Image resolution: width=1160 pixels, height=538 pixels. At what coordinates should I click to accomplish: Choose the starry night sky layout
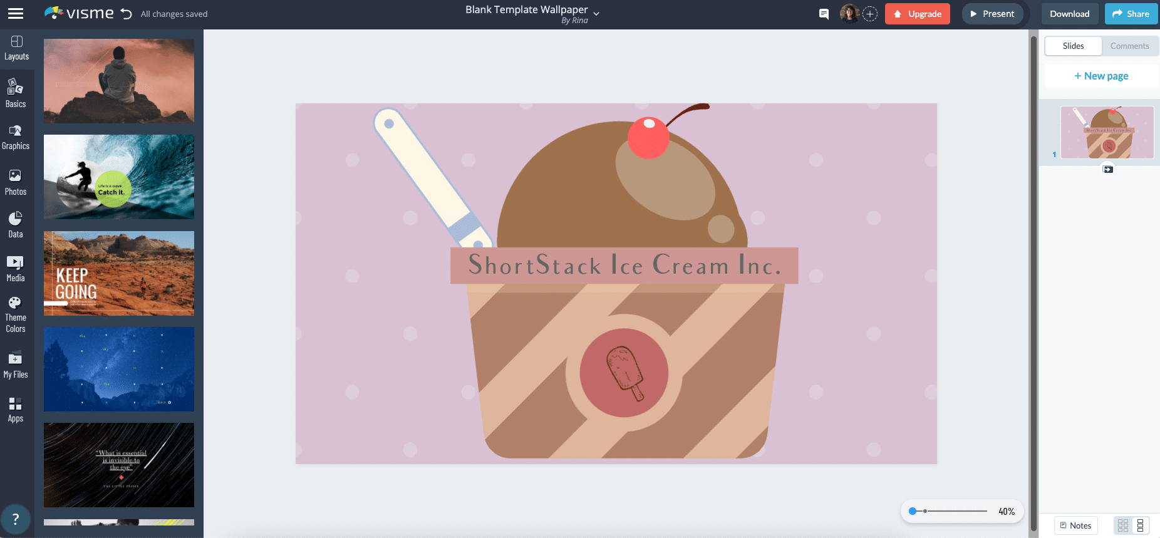119,369
